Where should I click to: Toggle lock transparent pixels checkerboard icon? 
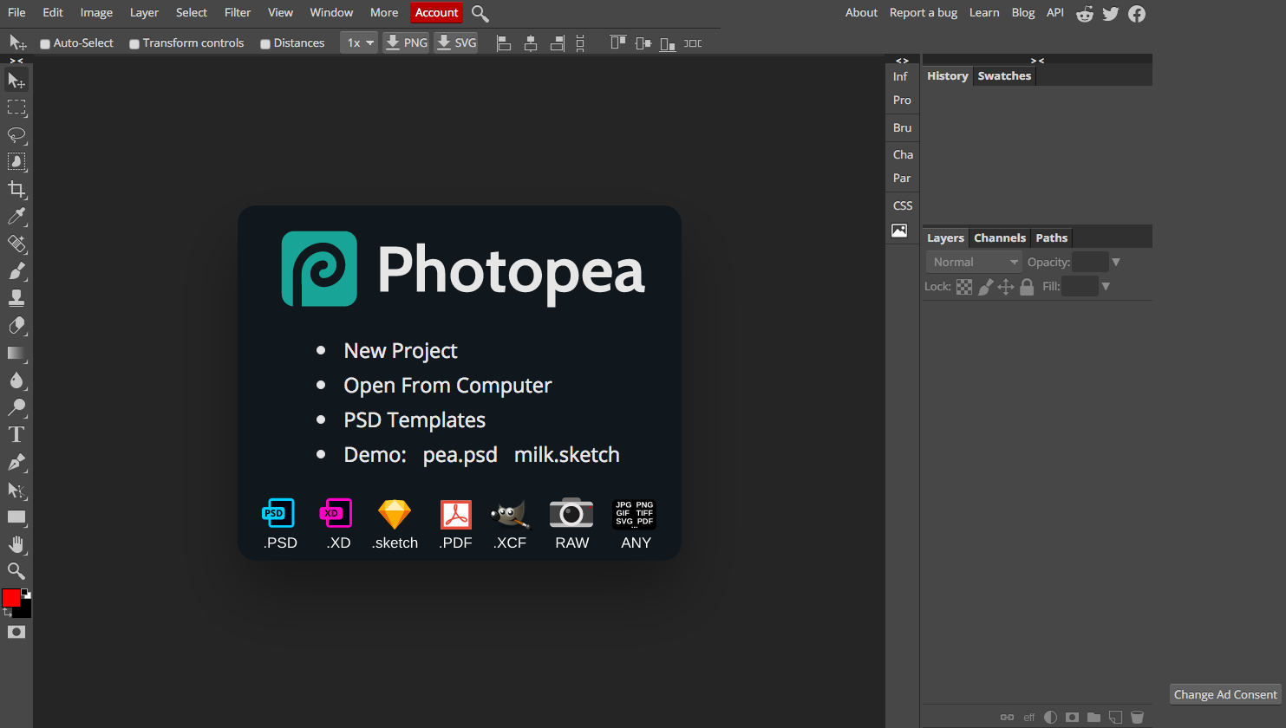[964, 287]
